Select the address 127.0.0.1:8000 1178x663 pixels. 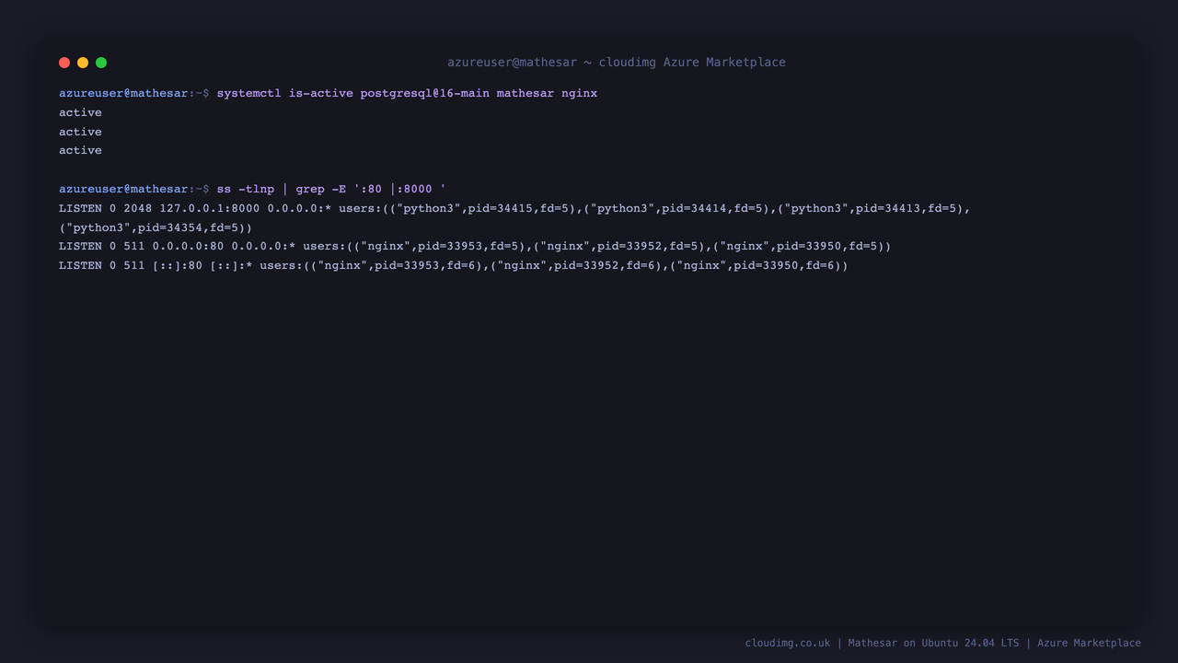coord(210,208)
